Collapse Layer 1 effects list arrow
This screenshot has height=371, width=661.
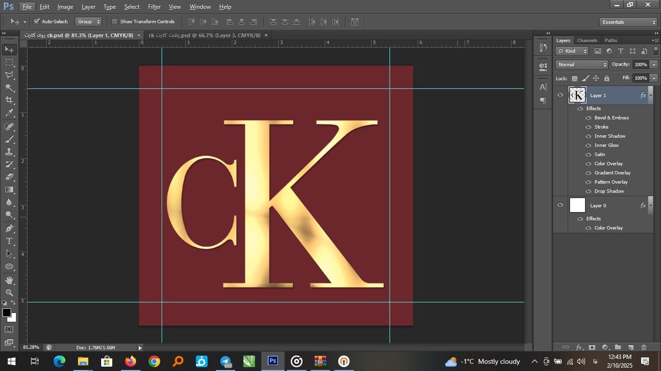650,95
